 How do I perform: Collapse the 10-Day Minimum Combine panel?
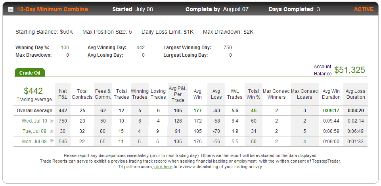pos(11,10)
